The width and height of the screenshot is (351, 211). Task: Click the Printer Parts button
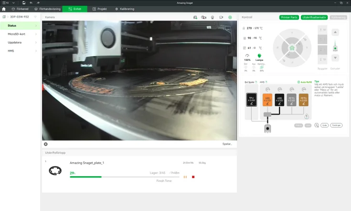[x=289, y=17]
